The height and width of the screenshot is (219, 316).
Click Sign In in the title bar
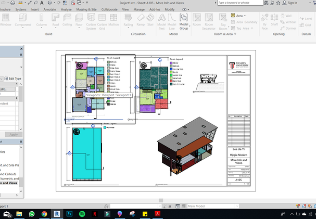(293, 3)
